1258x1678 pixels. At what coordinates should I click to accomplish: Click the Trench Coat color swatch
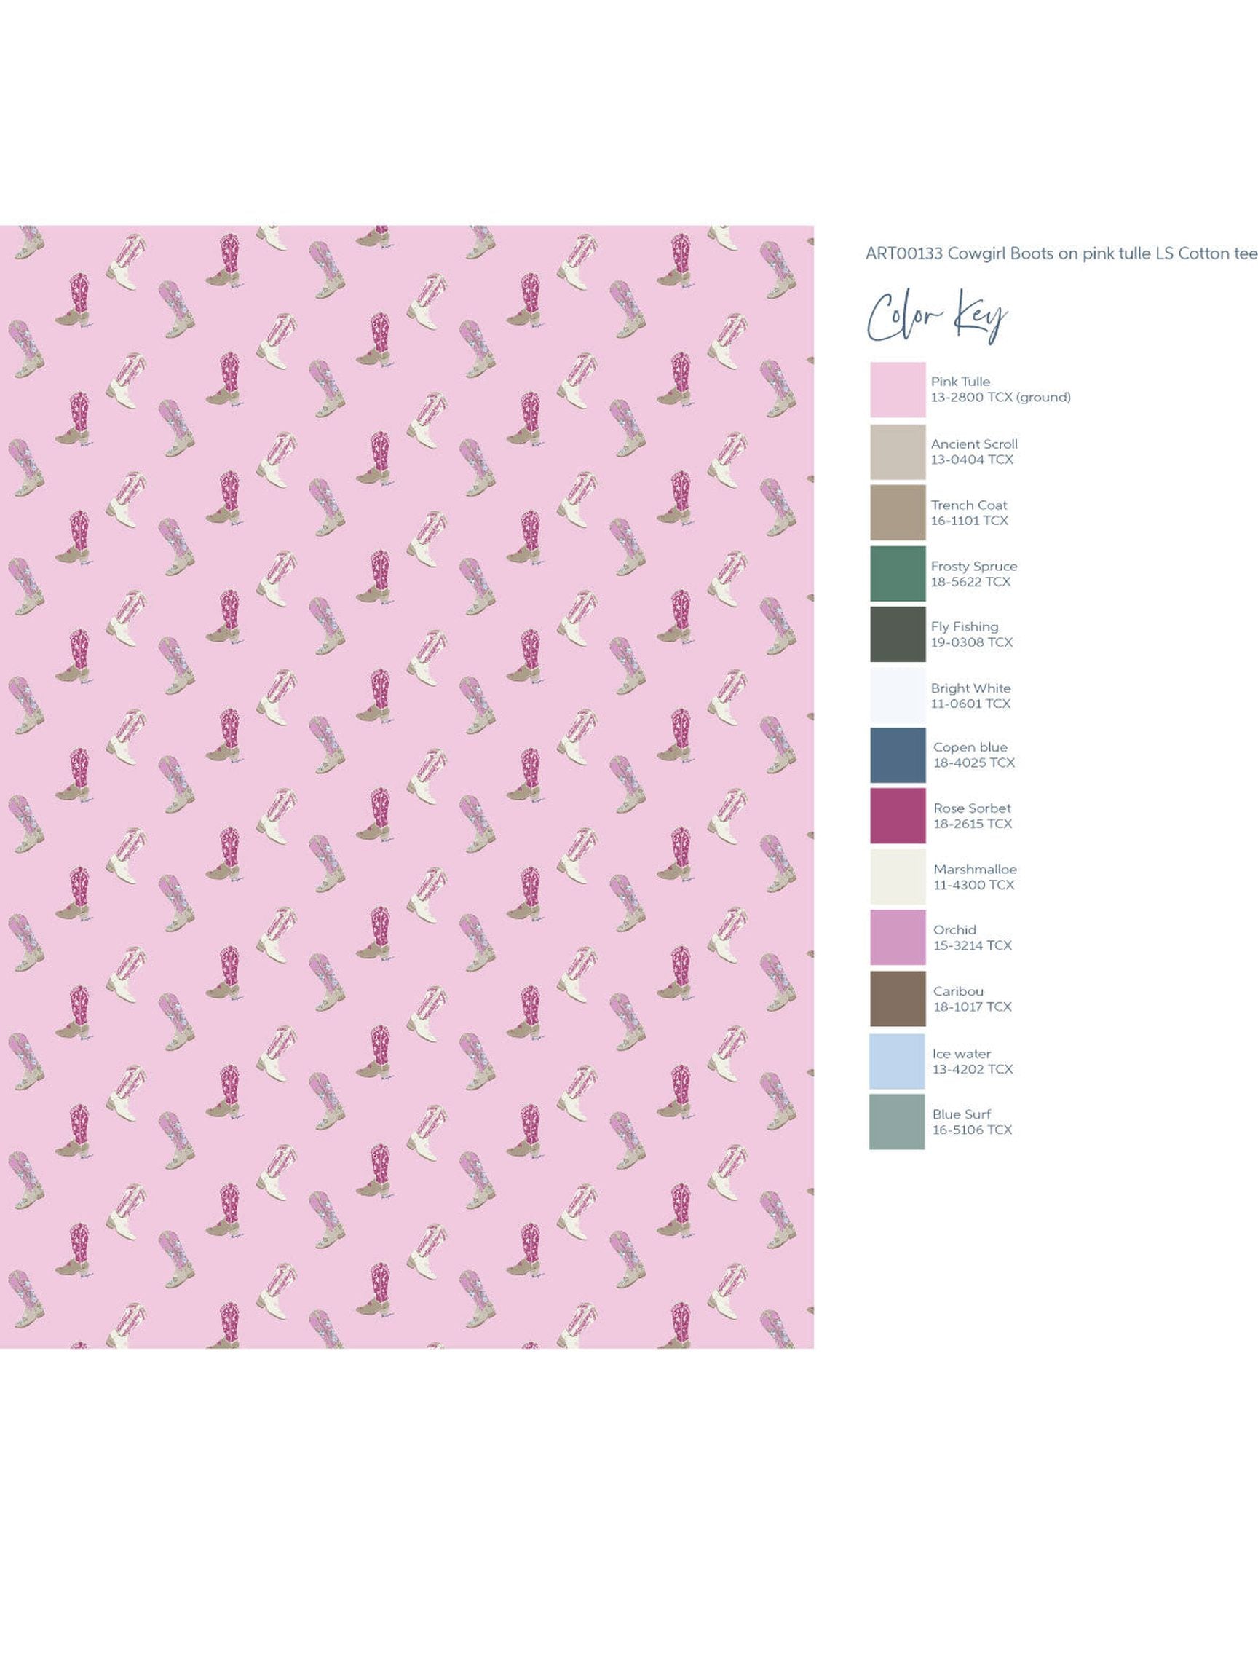click(897, 513)
